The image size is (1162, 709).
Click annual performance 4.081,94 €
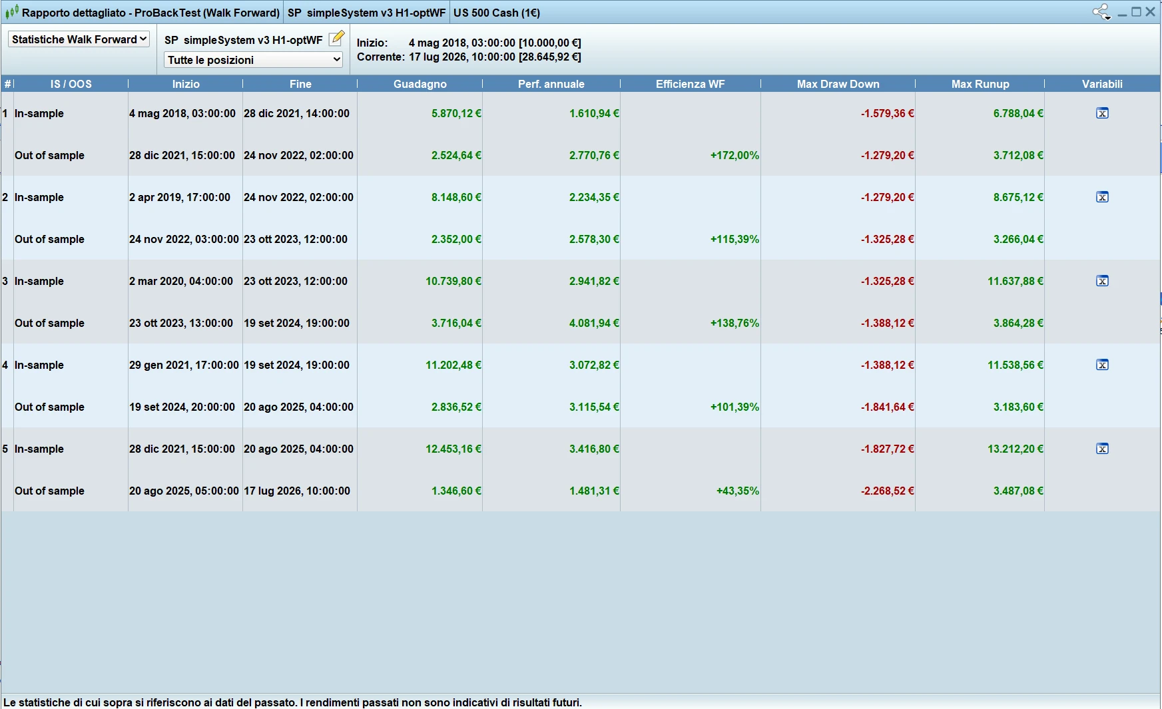click(594, 323)
